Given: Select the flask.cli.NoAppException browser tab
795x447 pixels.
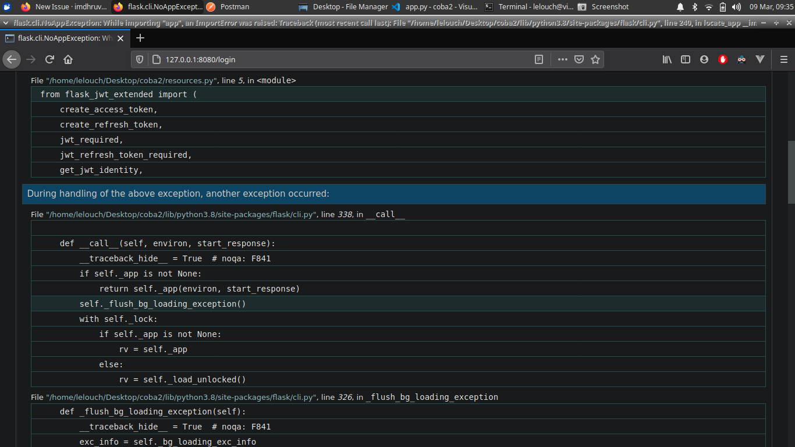Looking at the screenshot, I should [x=65, y=38].
